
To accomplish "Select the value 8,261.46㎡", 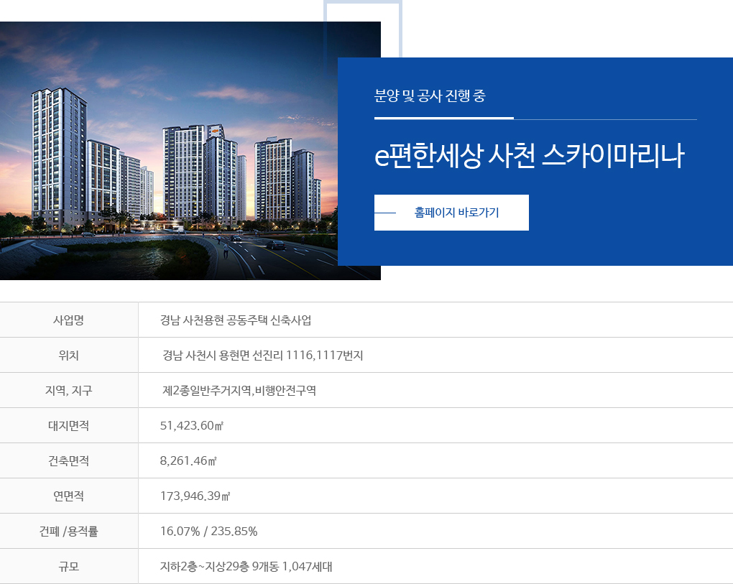I will pos(188,460).
